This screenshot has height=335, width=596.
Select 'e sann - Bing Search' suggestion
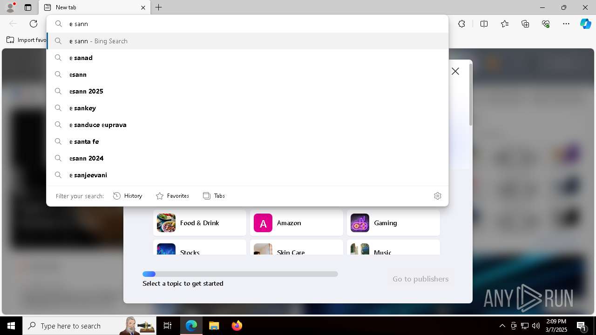[x=247, y=41]
